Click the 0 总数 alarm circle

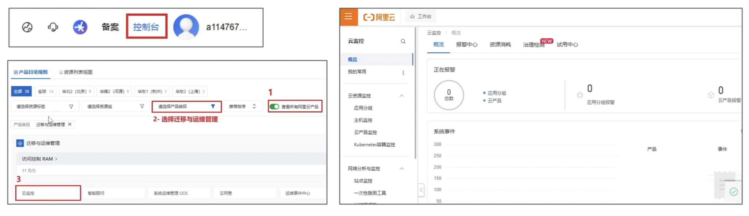tap(449, 95)
